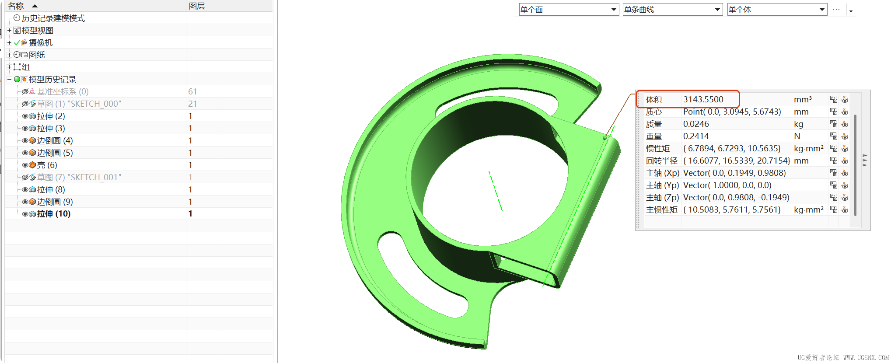The height and width of the screenshot is (363, 891).
Task: Click the 回转半径 values cell
Action: 736,161
